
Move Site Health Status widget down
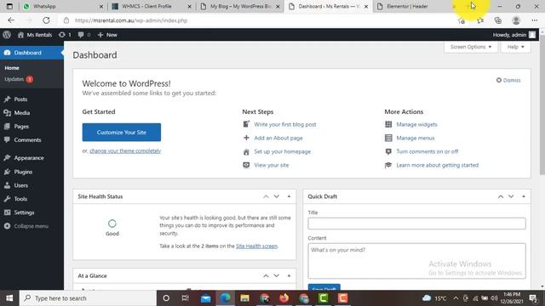(x=276, y=196)
